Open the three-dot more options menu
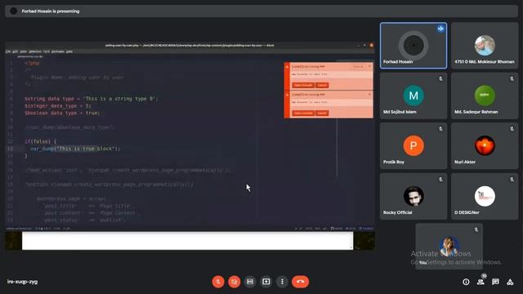 282,282
